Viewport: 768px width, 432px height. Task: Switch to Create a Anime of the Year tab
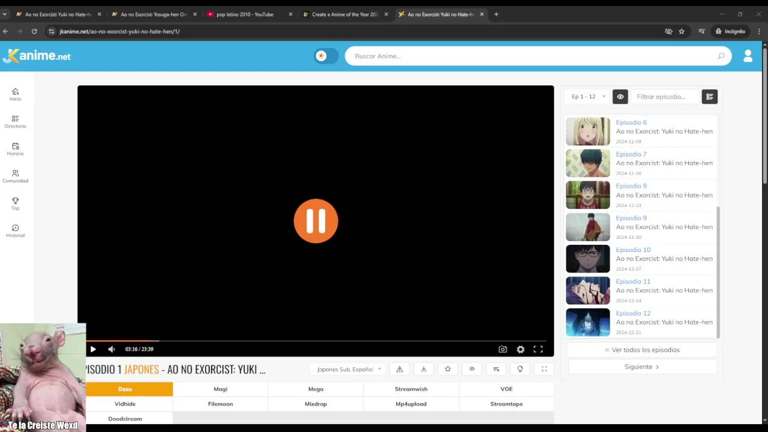[345, 14]
